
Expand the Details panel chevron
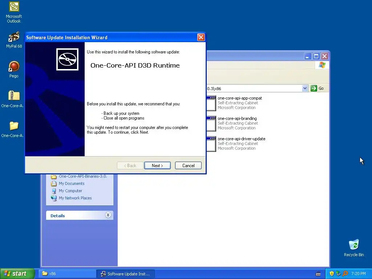[x=108, y=215]
